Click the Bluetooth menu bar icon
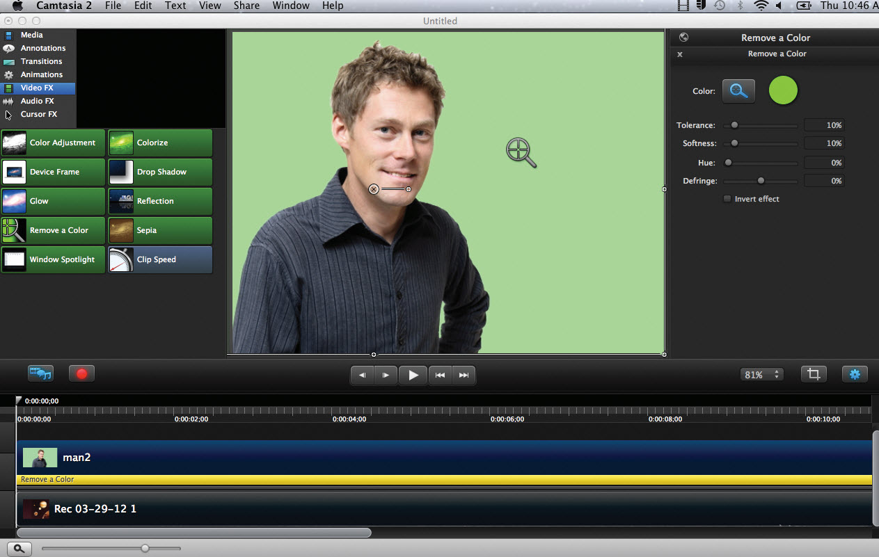The image size is (879, 557). [741, 6]
